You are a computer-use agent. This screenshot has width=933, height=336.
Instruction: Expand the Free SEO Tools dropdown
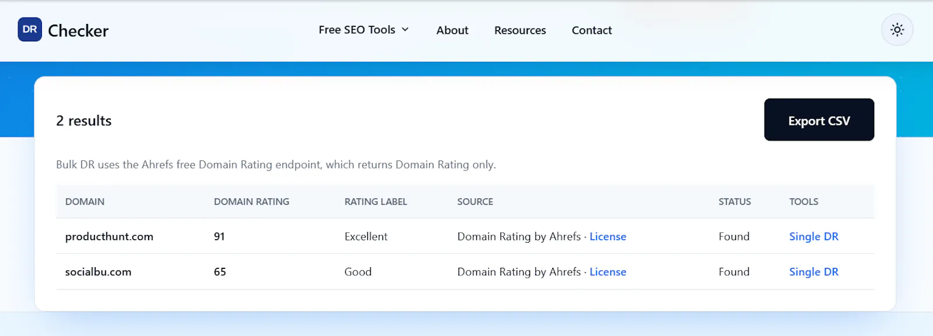tap(364, 30)
